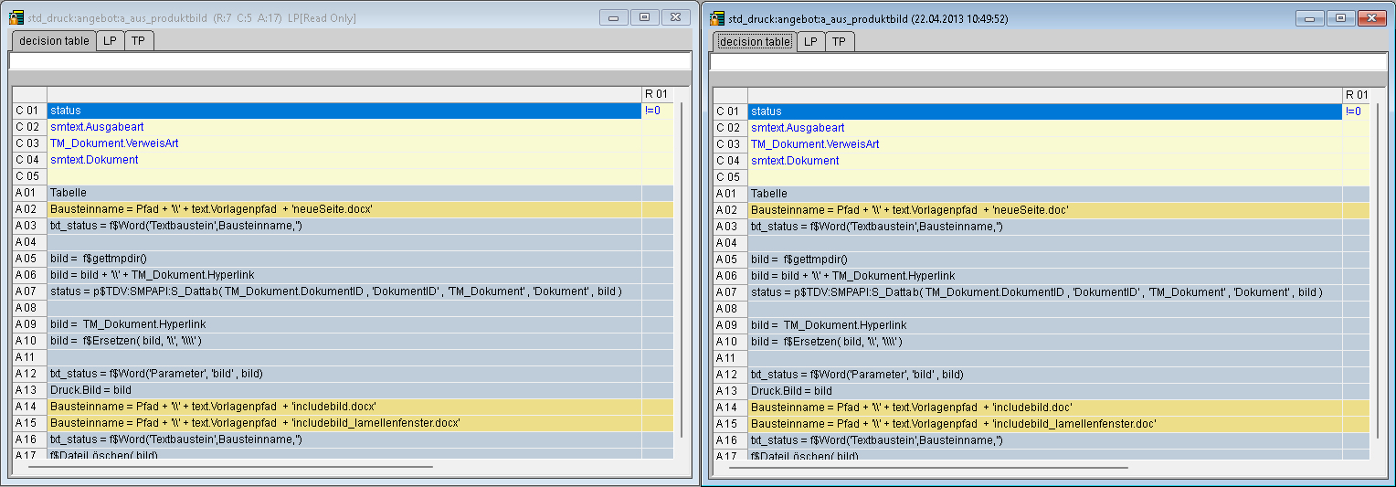This screenshot has height=487, width=1396.
Task: Click the 'includebild.docx' action line
Action: (x=344, y=407)
